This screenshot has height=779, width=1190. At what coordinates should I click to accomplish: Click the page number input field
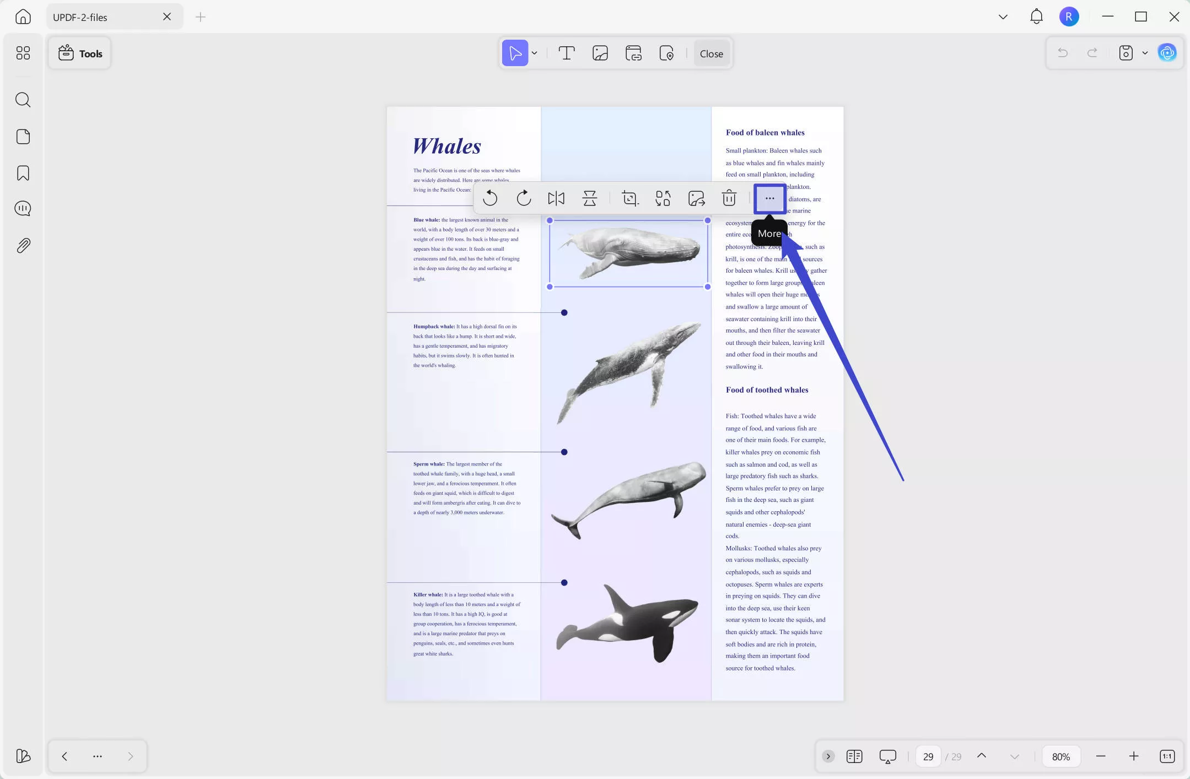pos(928,756)
